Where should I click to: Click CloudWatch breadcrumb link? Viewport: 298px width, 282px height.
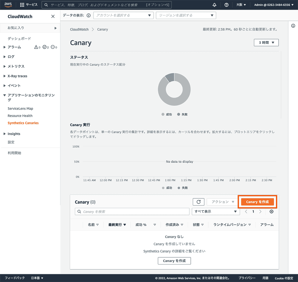point(79,29)
